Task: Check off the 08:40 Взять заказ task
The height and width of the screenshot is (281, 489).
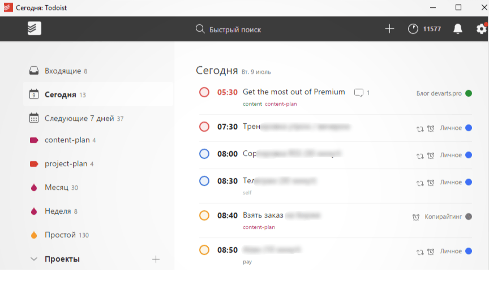Action: [204, 215]
